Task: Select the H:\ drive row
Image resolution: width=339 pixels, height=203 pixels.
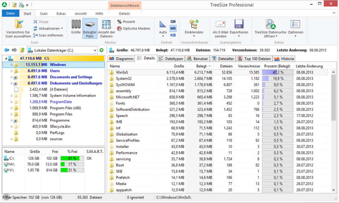Action: [53, 164]
